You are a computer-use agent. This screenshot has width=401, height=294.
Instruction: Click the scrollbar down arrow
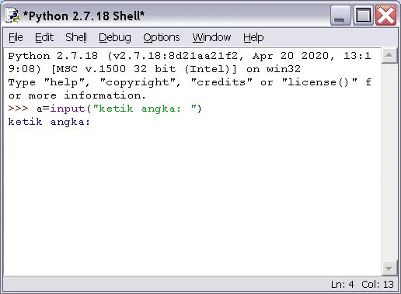pyautogui.click(x=389, y=268)
